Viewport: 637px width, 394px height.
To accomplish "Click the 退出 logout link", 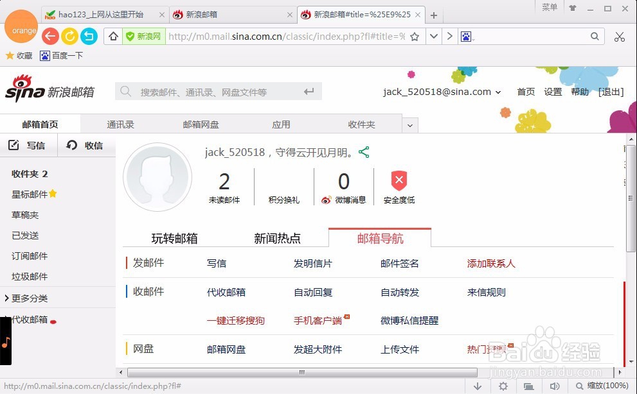I will point(610,92).
